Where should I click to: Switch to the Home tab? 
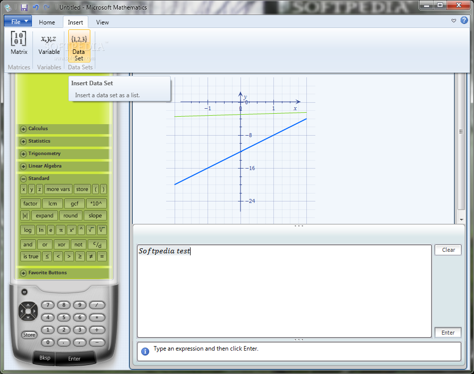point(47,22)
